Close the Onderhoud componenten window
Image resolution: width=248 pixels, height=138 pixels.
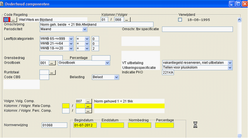(x=245, y=4)
